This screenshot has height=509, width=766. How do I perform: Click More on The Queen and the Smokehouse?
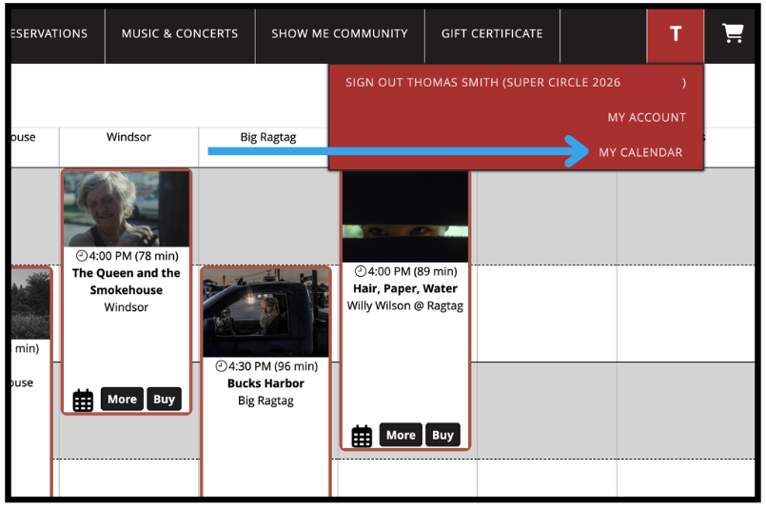coord(122,400)
